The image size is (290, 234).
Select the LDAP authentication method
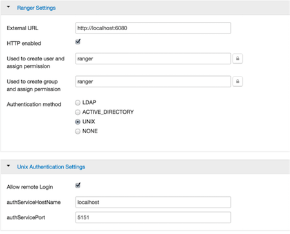[77, 103]
